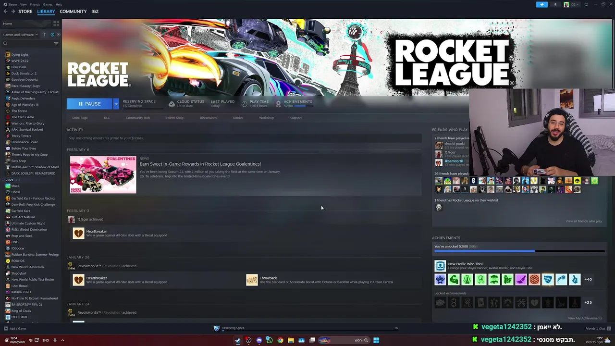The height and width of the screenshot is (346, 615).
Task: Open the grid view of collections
Action: click(56, 23)
